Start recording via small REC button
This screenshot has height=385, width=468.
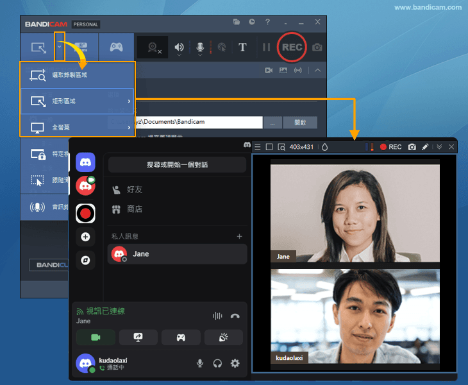tap(390, 147)
